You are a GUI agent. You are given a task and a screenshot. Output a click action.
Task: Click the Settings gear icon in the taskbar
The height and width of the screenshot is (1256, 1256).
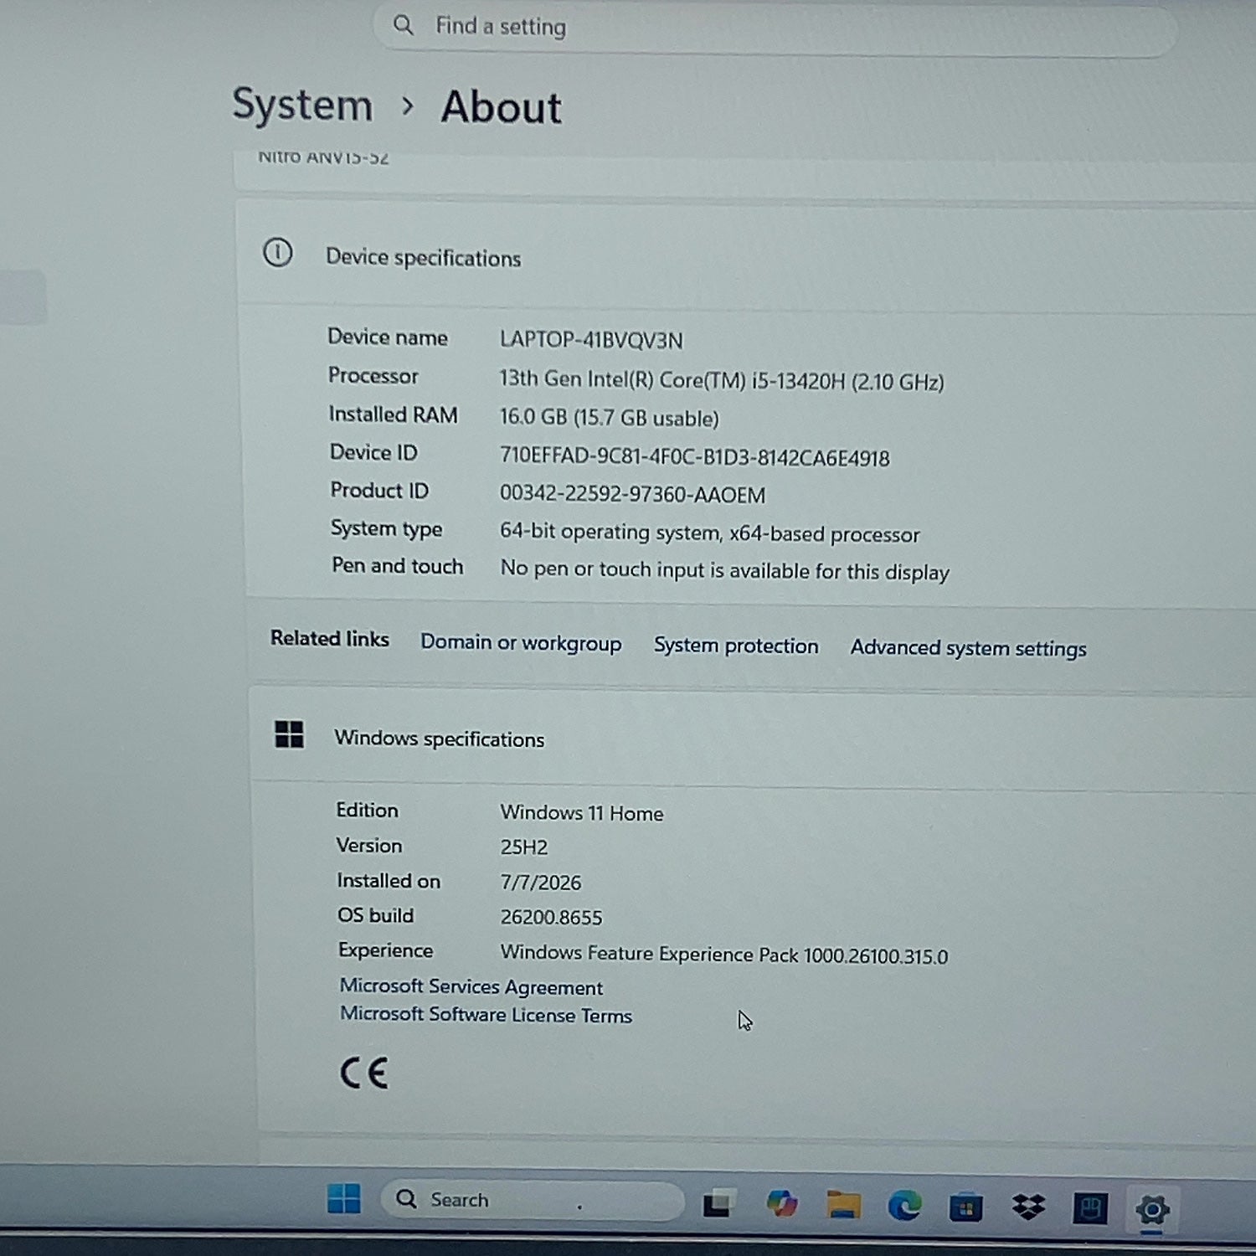pyautogui.click(x=1152, y=1209)
